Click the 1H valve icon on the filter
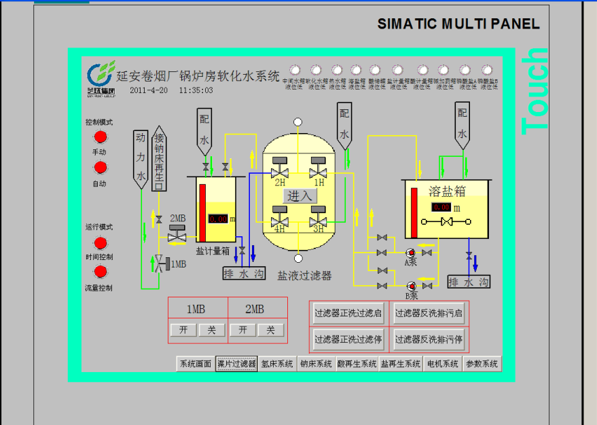The image size is (597, 425). [318, 168]
